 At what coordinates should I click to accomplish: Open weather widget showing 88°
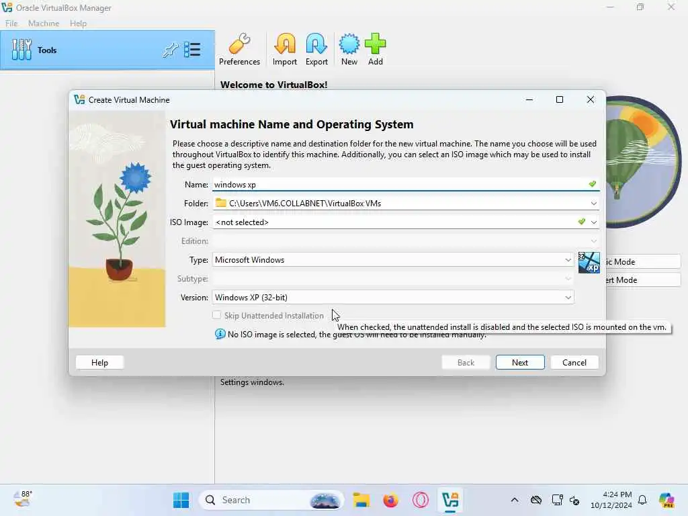tap(23, 499)
